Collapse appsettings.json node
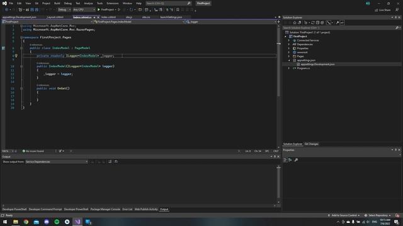 (x=289, y=60)
